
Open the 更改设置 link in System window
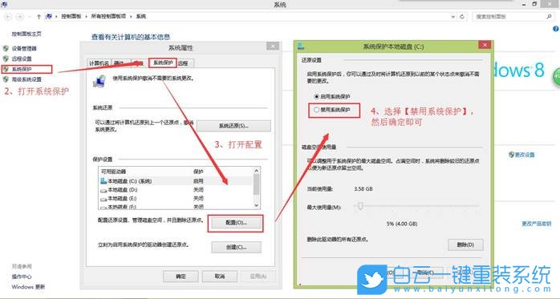pos(525,155)
